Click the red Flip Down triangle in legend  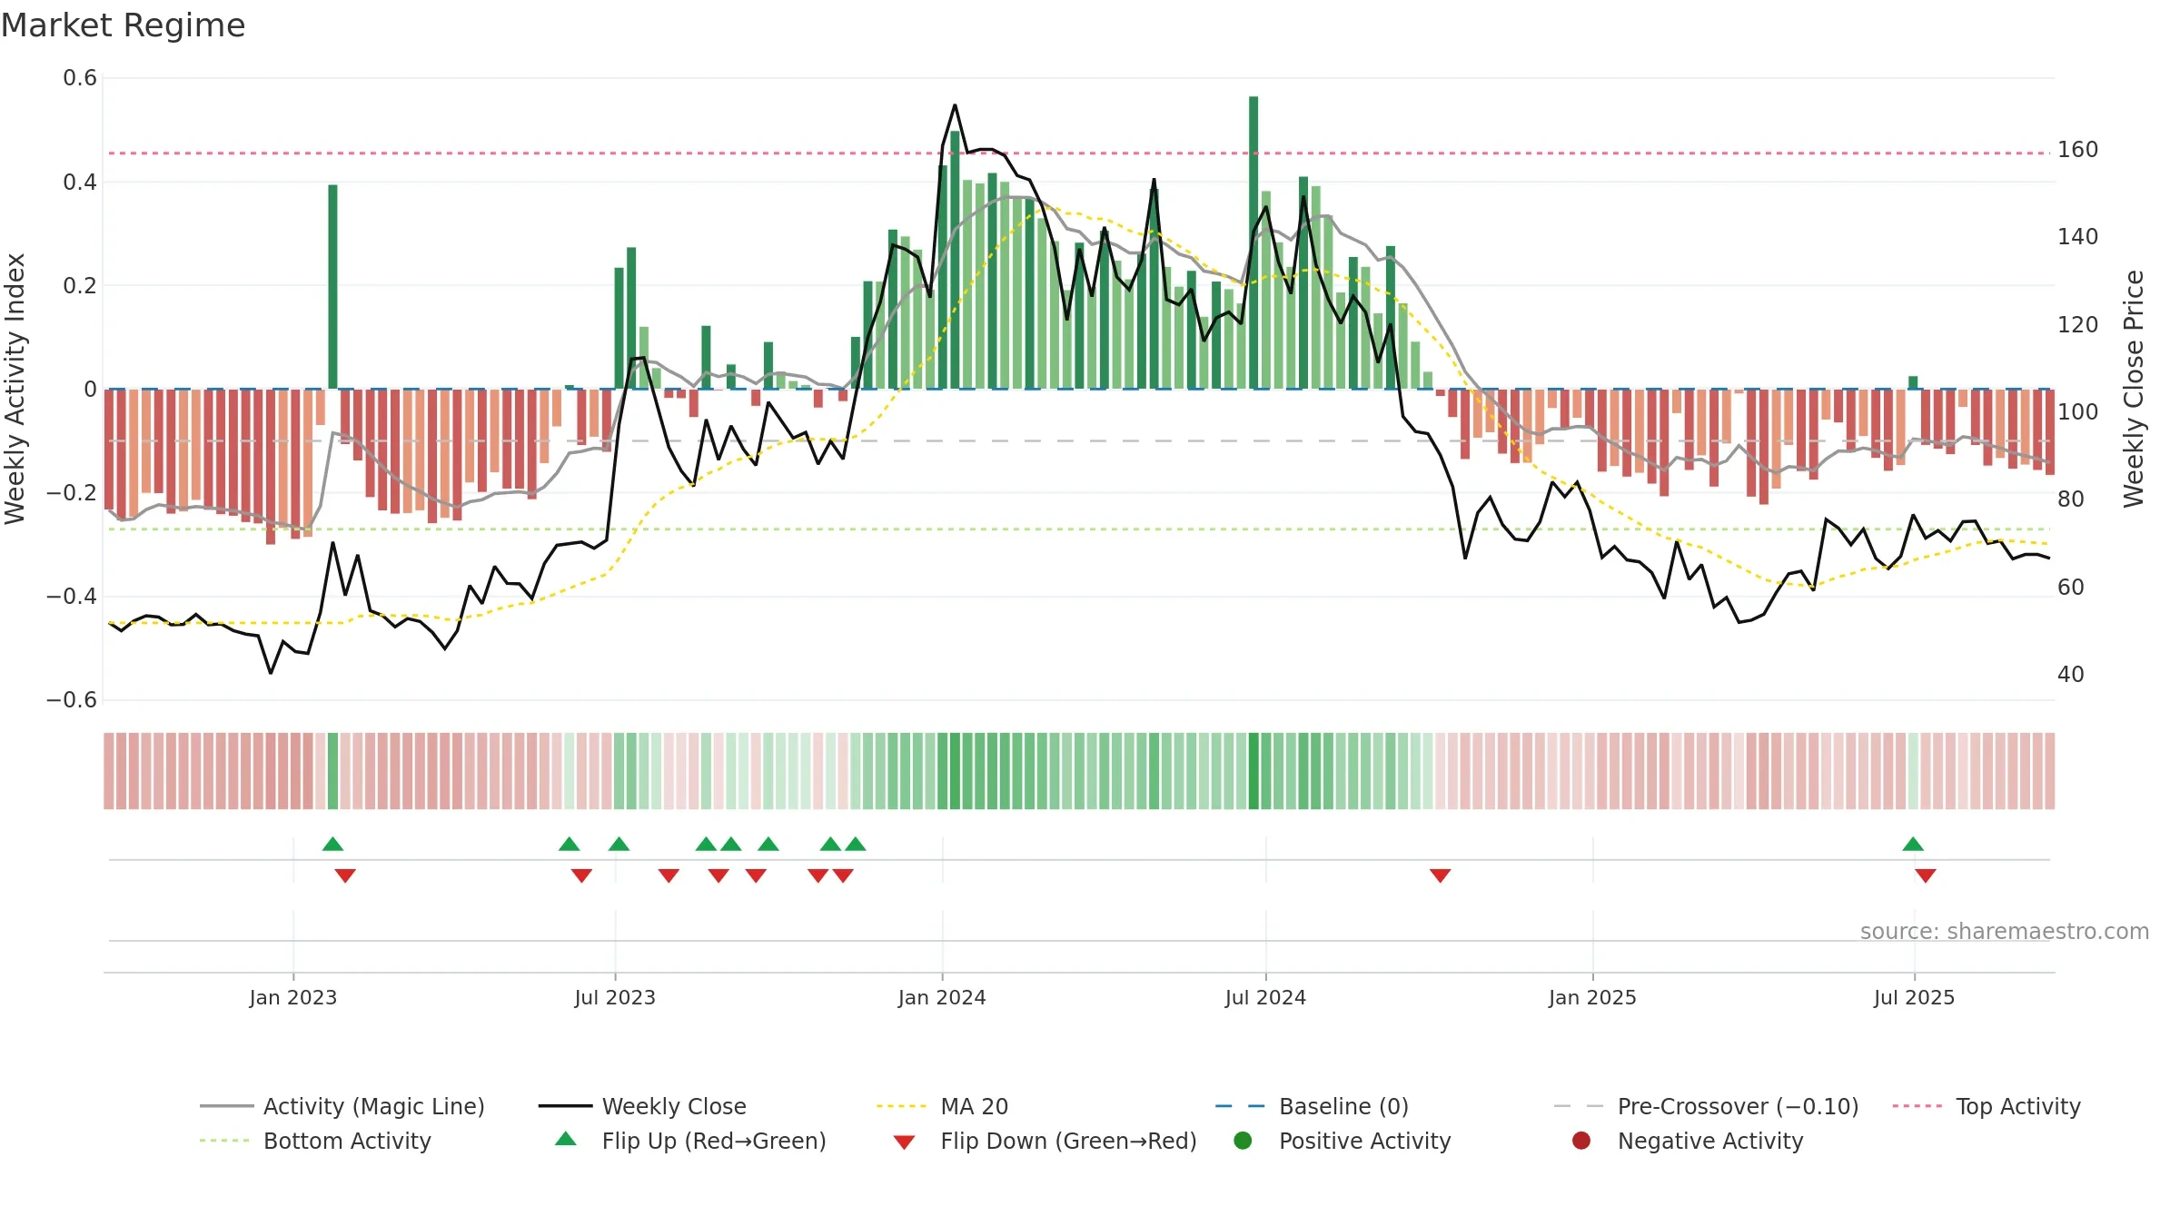904,1142
